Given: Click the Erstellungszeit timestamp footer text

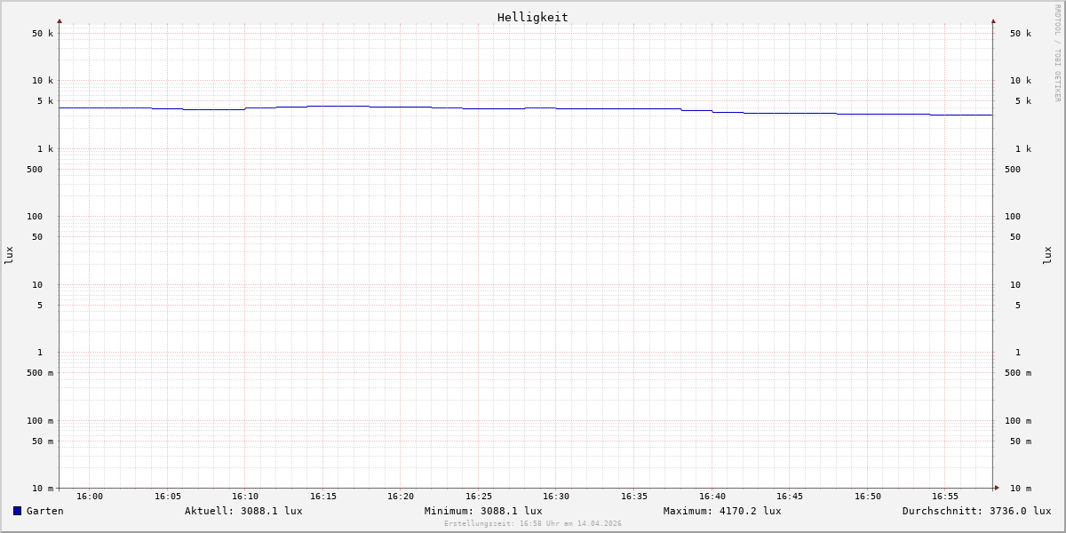Looking at the screenshot, I should [x=533, y=524].
